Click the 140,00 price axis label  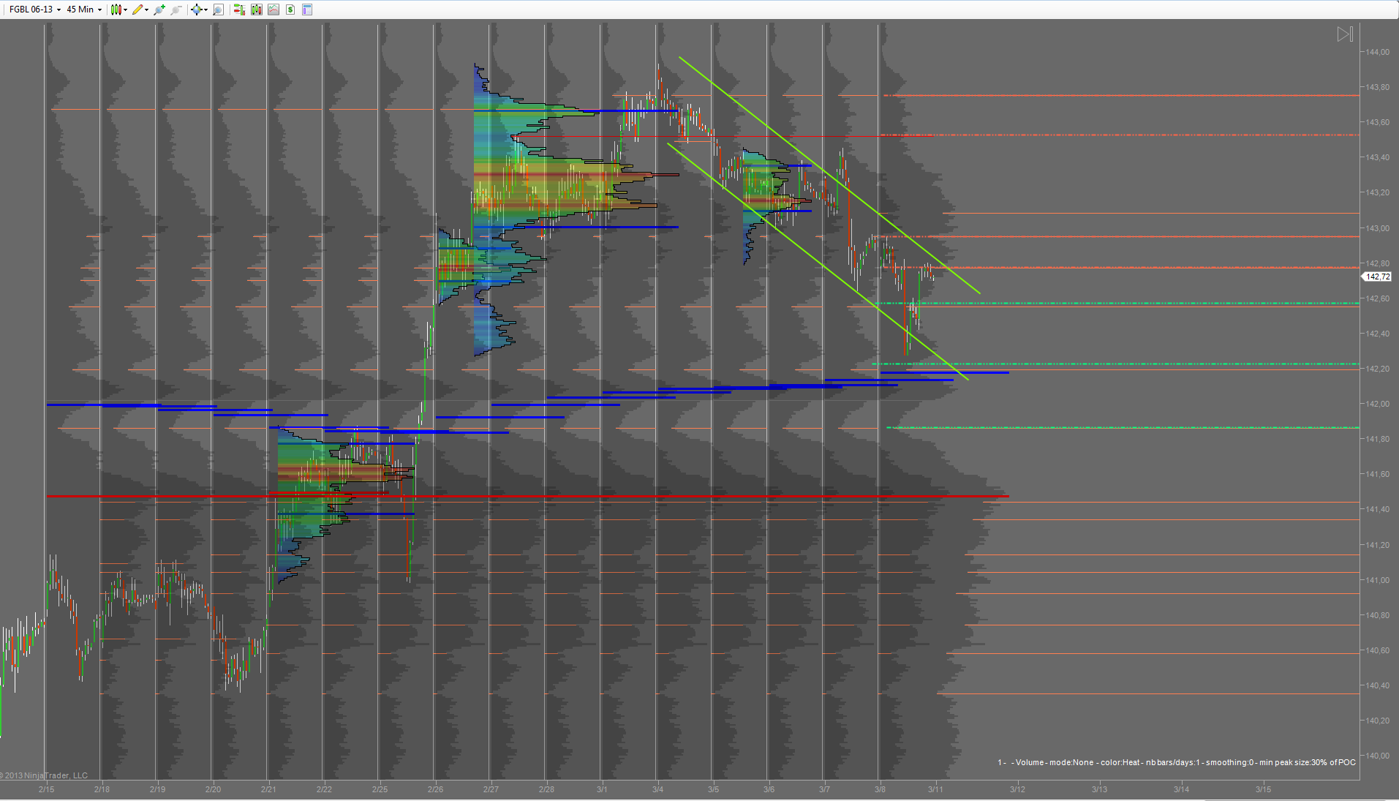point(1378,756)
